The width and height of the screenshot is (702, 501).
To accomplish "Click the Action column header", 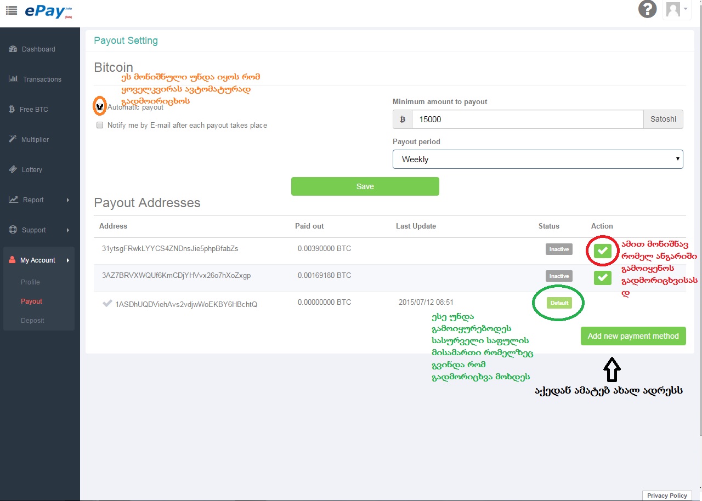I will (x=602, y=226).
